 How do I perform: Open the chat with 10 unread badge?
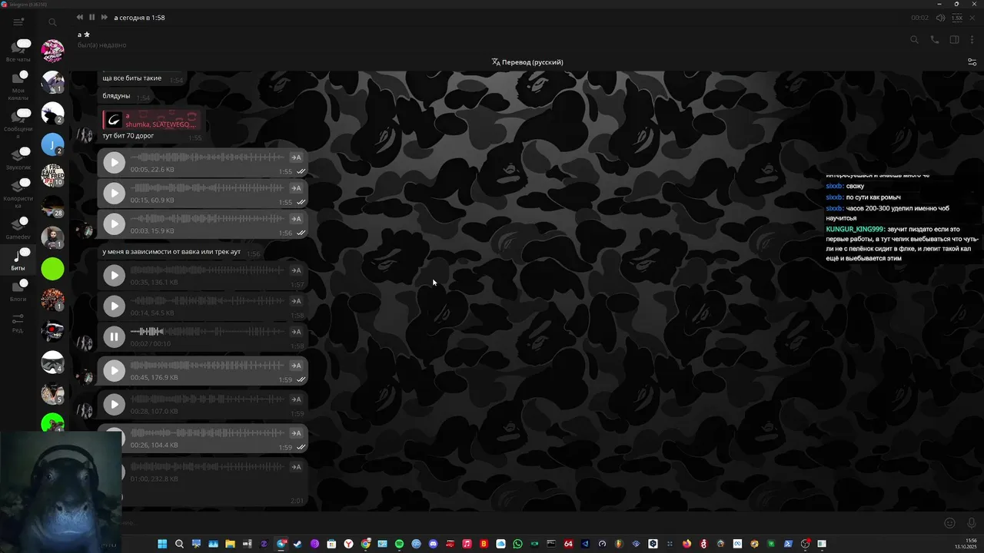(52, 175)
